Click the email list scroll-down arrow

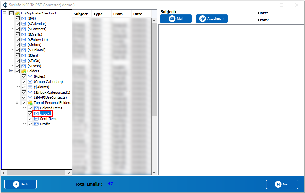click(x=154, y=172)
